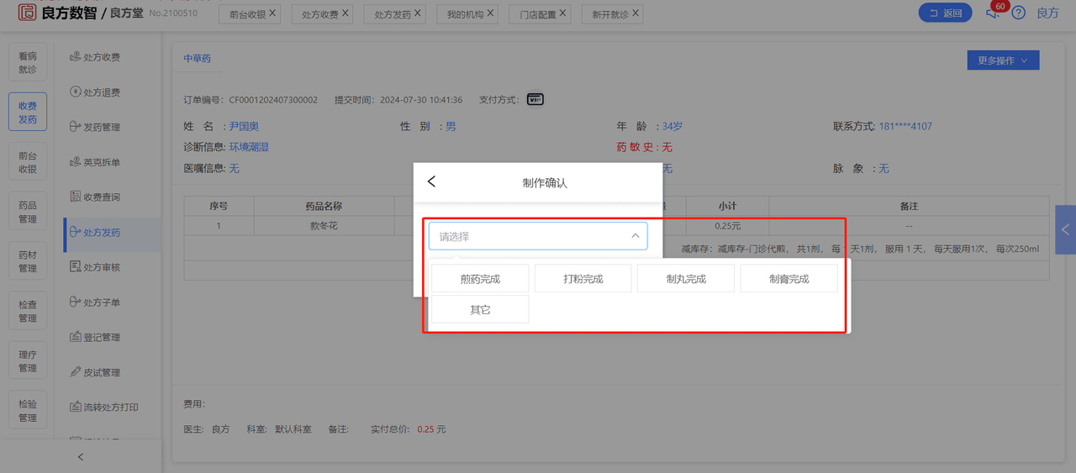This screenshot has width=1076, height=473.
Task: Open 处方收费 in the submenu
Action: point(103,57)
